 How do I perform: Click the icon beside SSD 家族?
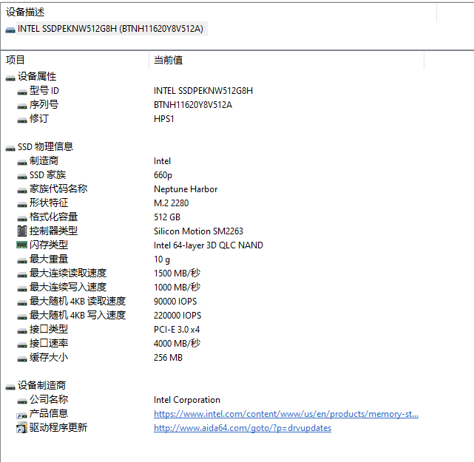[x=22, y=176]
